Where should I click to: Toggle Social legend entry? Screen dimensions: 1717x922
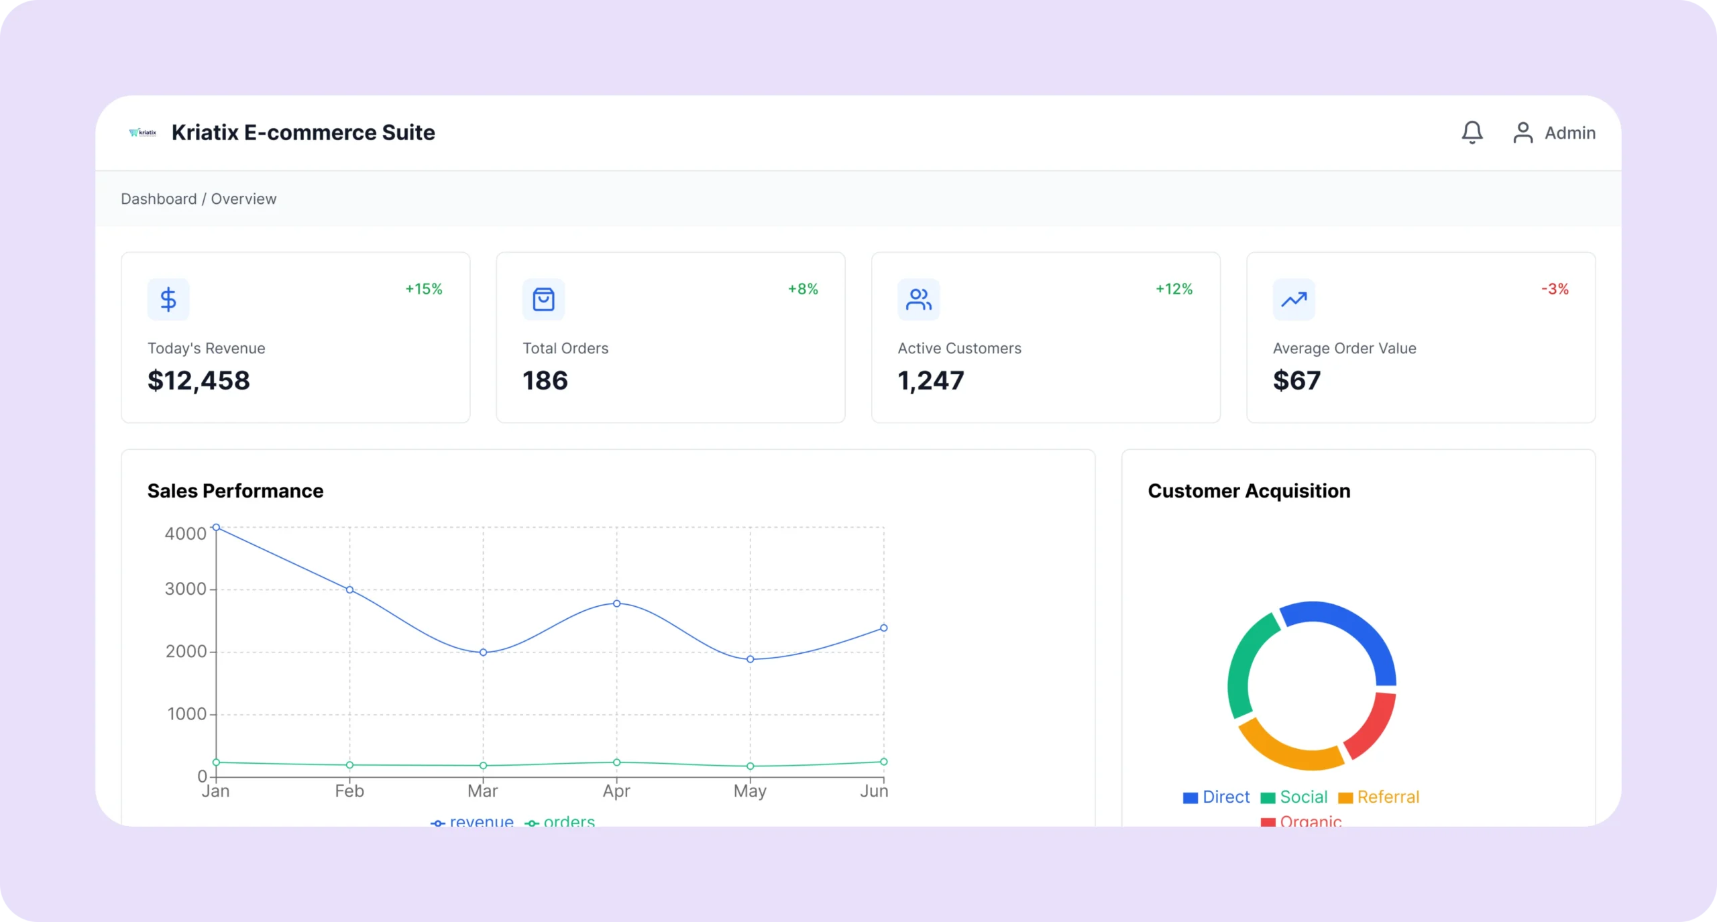tap(1294, 797)
